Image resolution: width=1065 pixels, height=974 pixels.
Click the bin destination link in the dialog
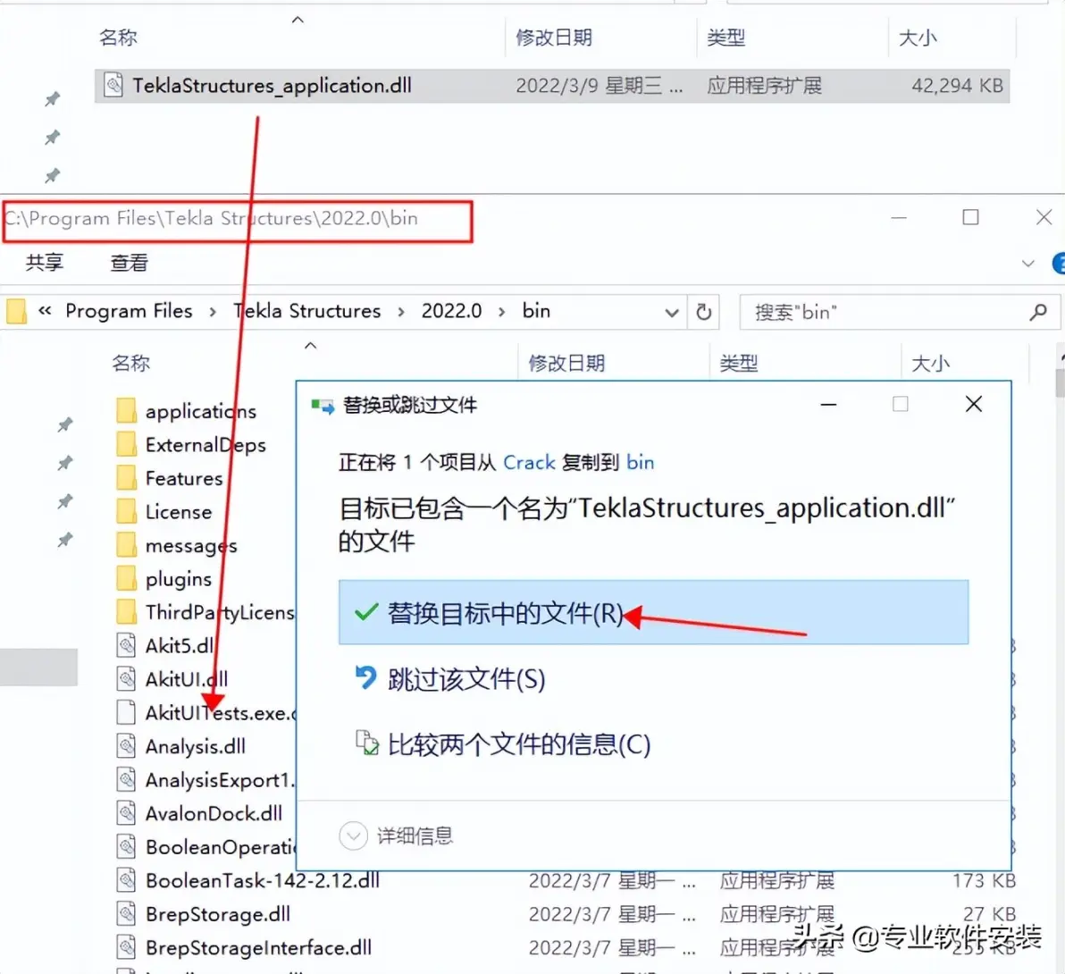point(640,463)
